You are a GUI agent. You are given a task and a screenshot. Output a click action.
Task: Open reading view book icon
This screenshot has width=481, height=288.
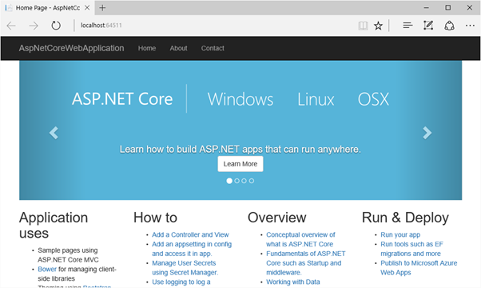click(363, 26)
